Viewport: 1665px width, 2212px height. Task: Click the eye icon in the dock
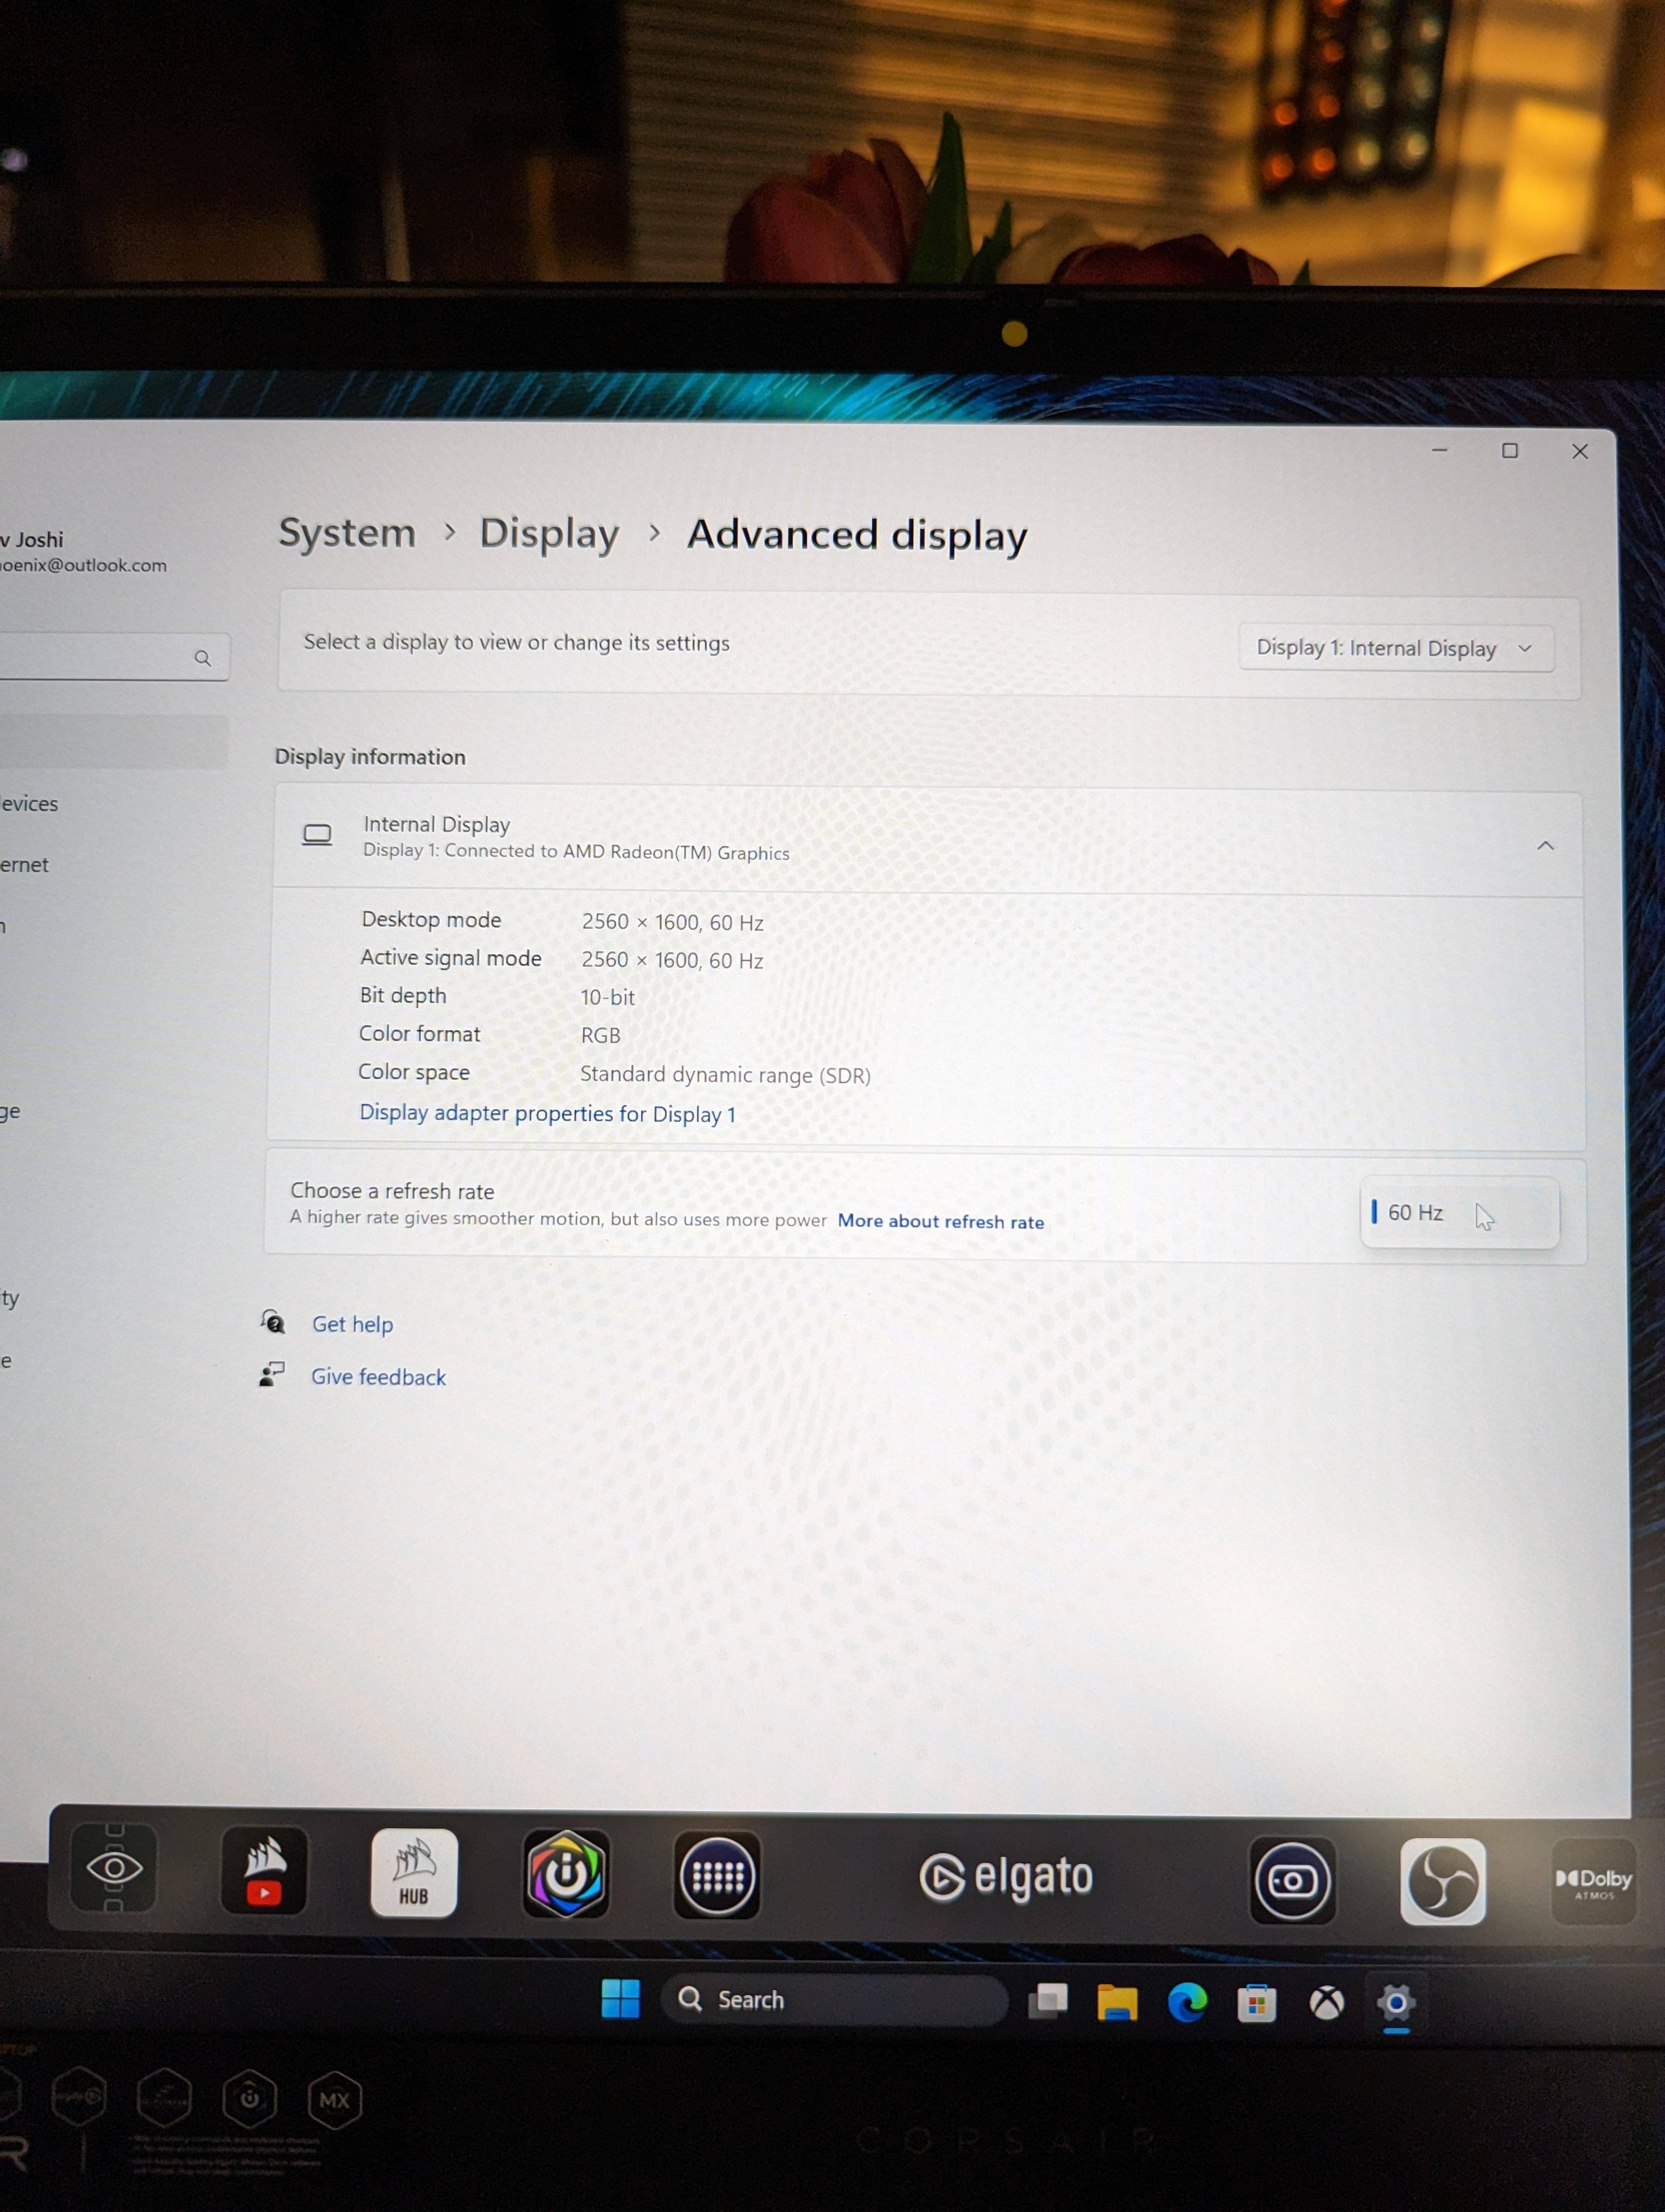pos(114,1867)
